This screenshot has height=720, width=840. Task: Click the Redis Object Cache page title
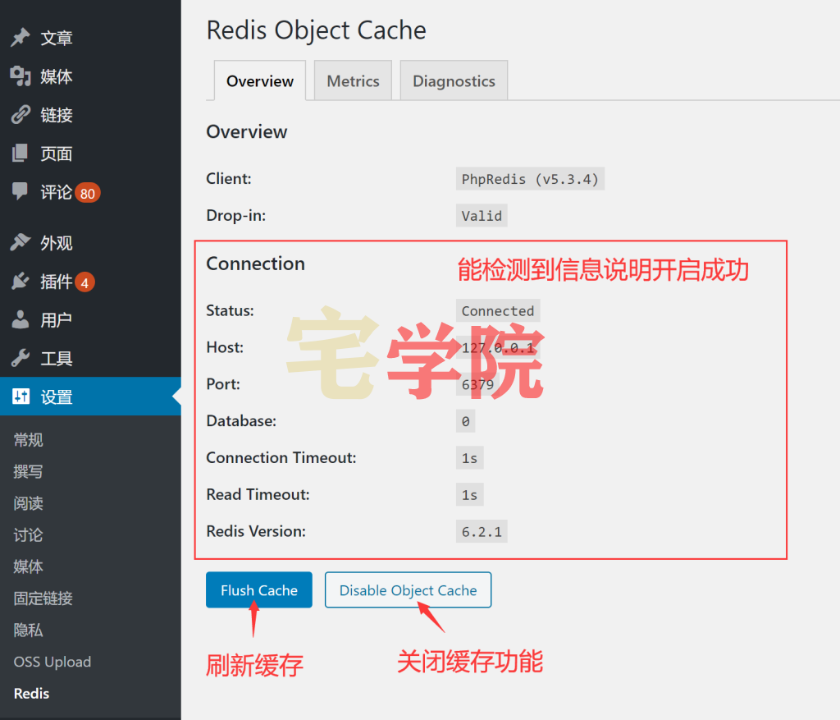click(x=316, y=30)
